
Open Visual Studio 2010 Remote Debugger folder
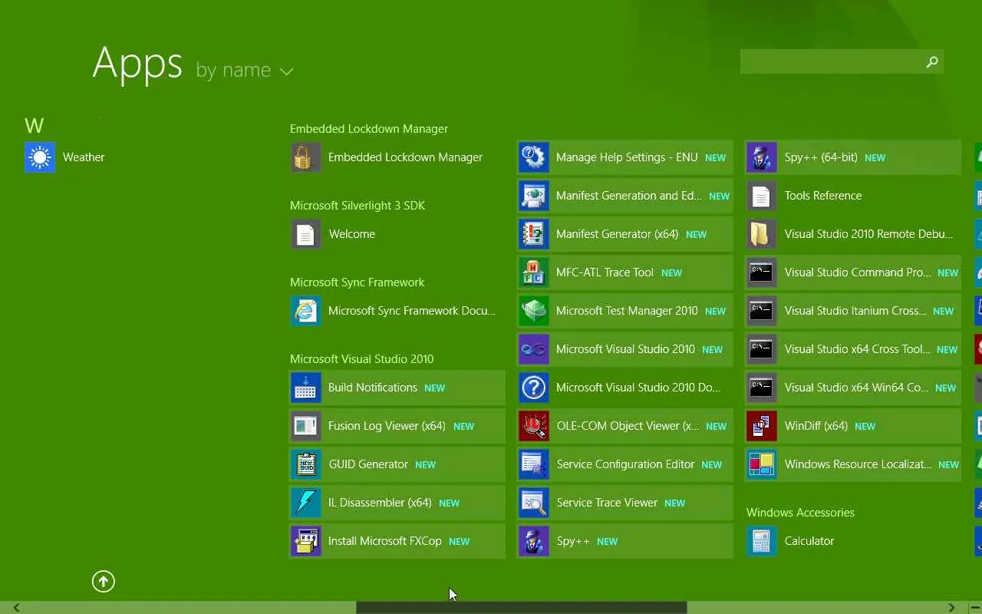(853, 234)
